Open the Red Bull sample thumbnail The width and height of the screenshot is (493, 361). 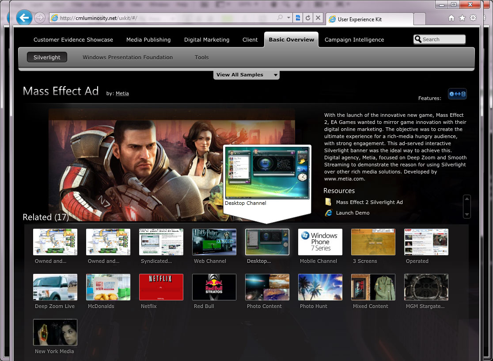pyautogui.click(x=214, y=287)
